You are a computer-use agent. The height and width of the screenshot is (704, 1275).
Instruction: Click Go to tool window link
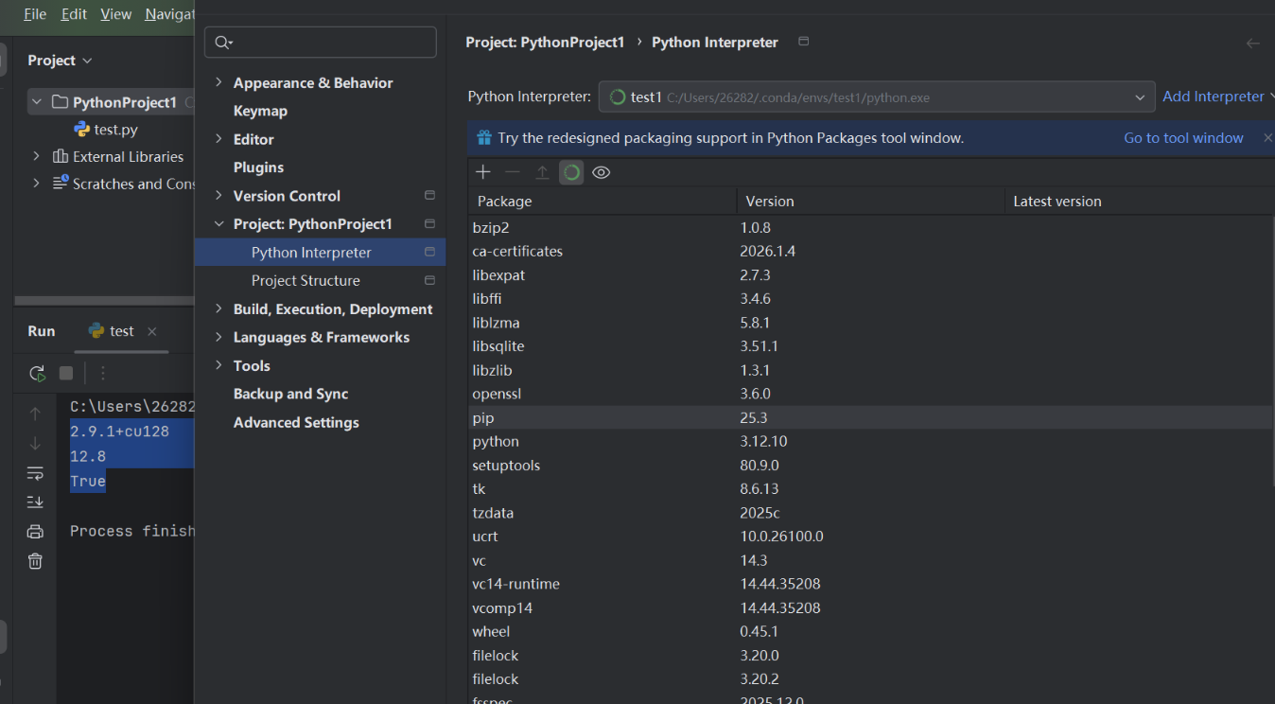(x=1183, y=138)
